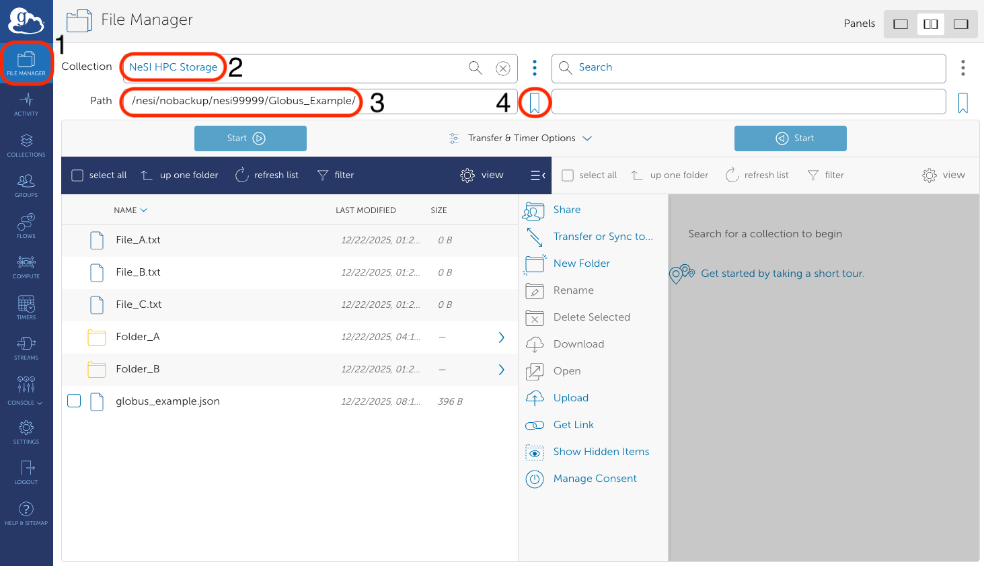Choose Rename from the actions menu

coord(573,290)
